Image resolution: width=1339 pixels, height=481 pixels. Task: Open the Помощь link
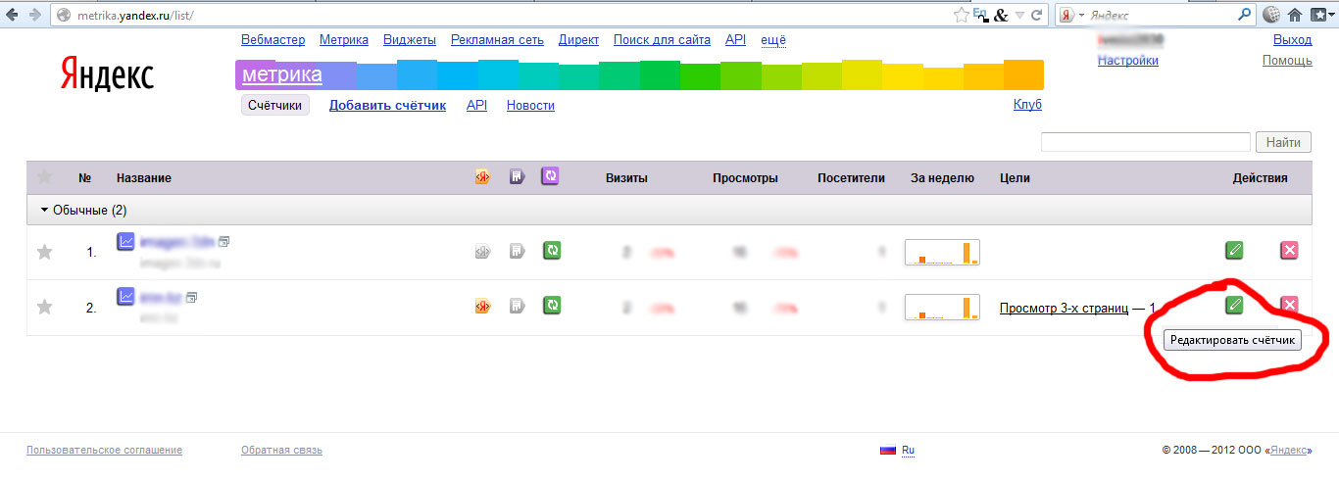coord(1287,61)
